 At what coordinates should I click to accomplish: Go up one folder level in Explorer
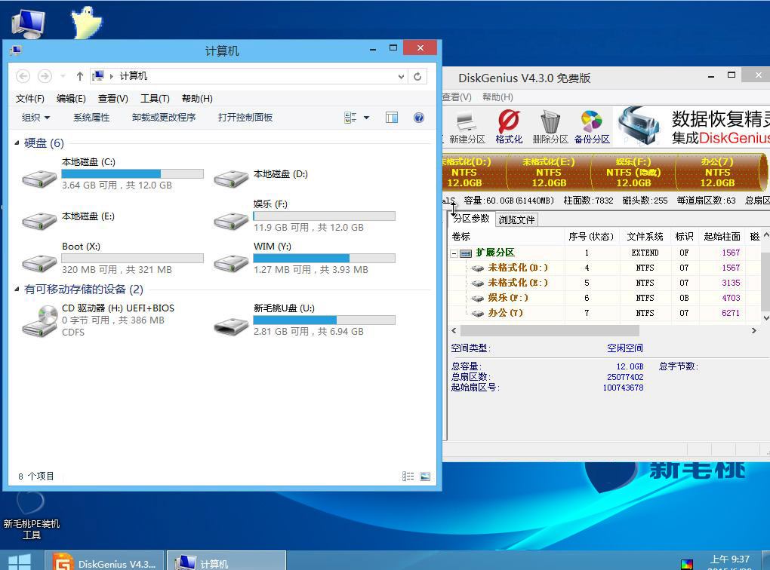(79, 76)
